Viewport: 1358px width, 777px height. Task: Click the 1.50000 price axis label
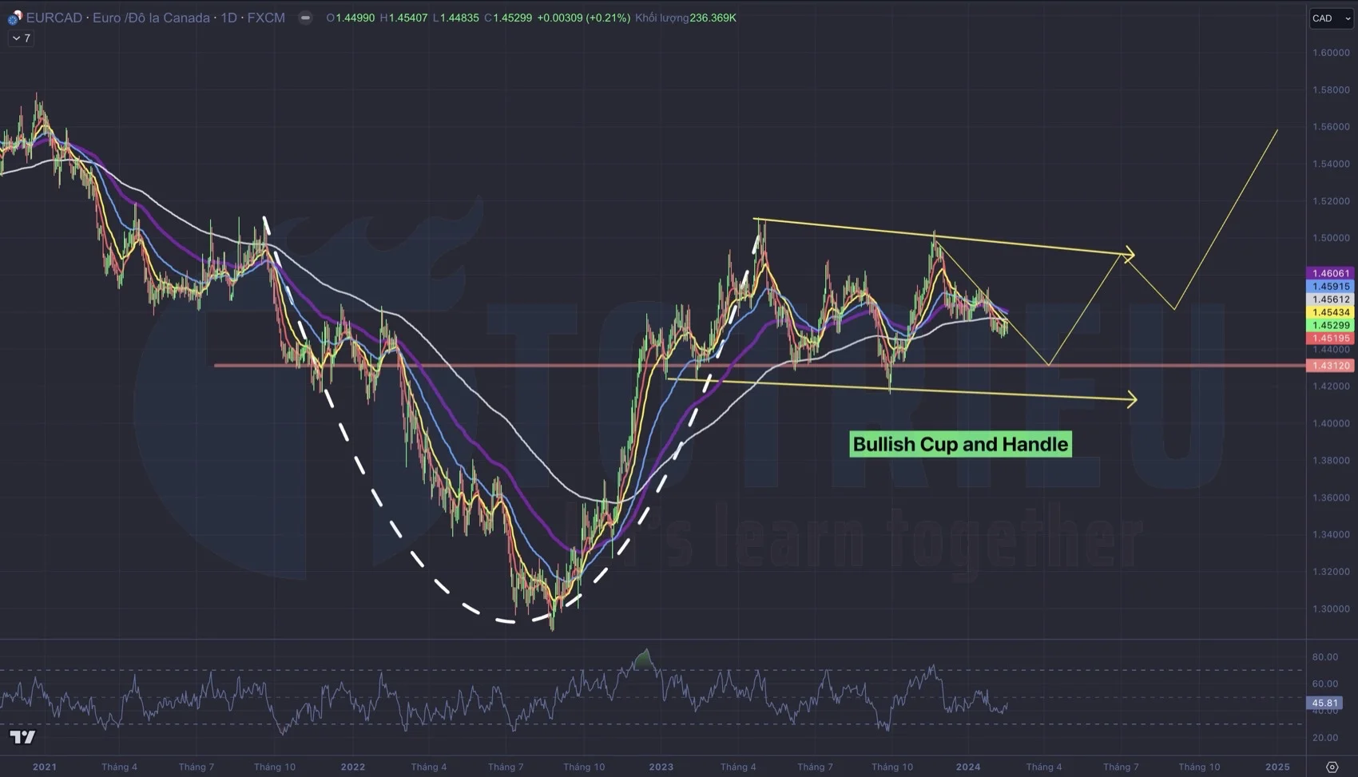(x=1331, y=238)
